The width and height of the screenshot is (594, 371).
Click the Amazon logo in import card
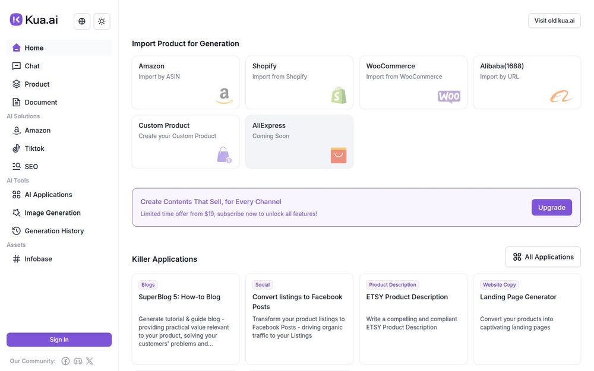point(224,96)
